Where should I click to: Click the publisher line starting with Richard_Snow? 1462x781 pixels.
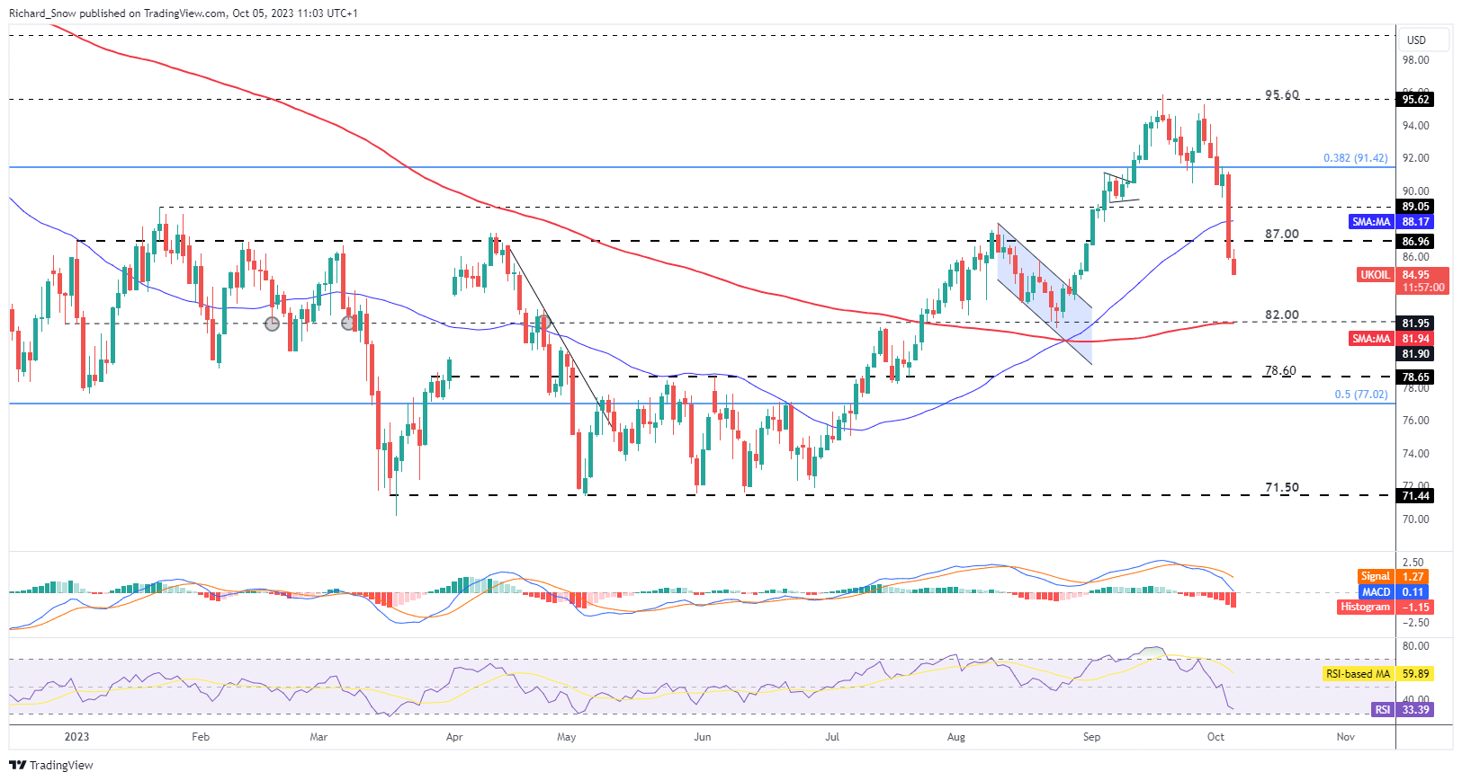coord(184,13)
